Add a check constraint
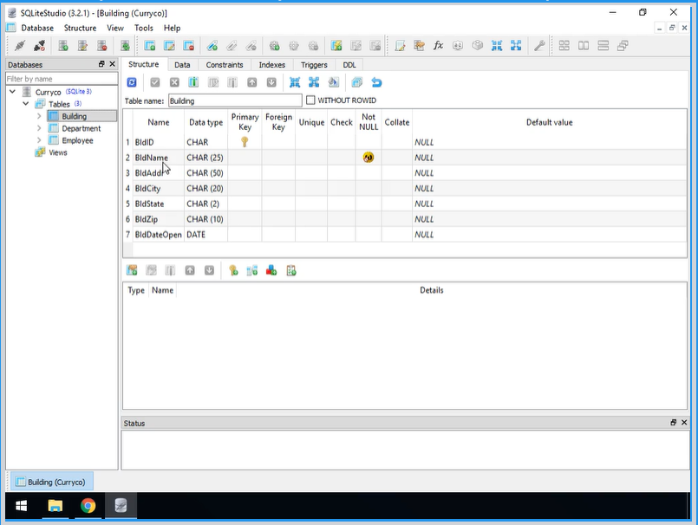The image size is (698, 525). pyautogui.click(x=290, y=269)
